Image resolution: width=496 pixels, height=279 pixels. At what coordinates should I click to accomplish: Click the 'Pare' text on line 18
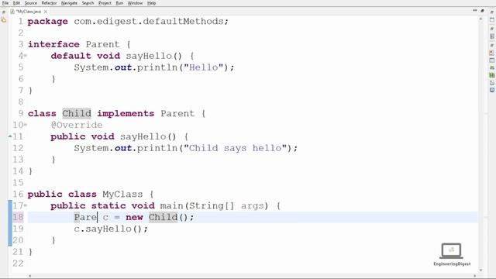point(85,217)
